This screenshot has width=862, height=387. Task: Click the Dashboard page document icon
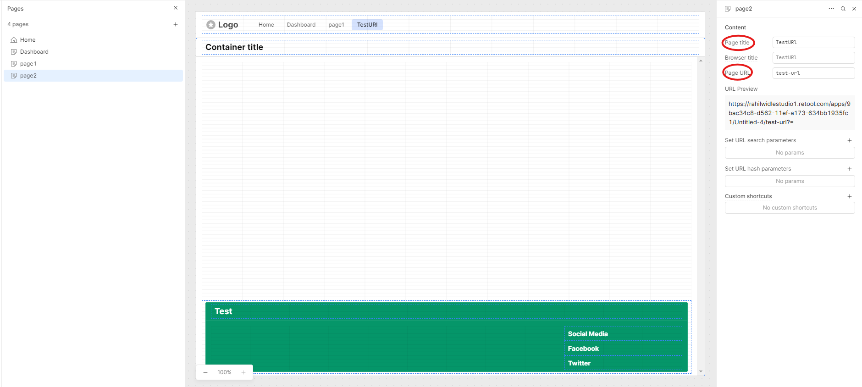point(14,52)
